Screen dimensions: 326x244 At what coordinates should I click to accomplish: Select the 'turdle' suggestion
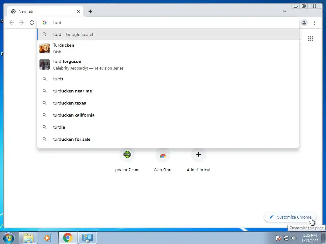tap(168, 127)
